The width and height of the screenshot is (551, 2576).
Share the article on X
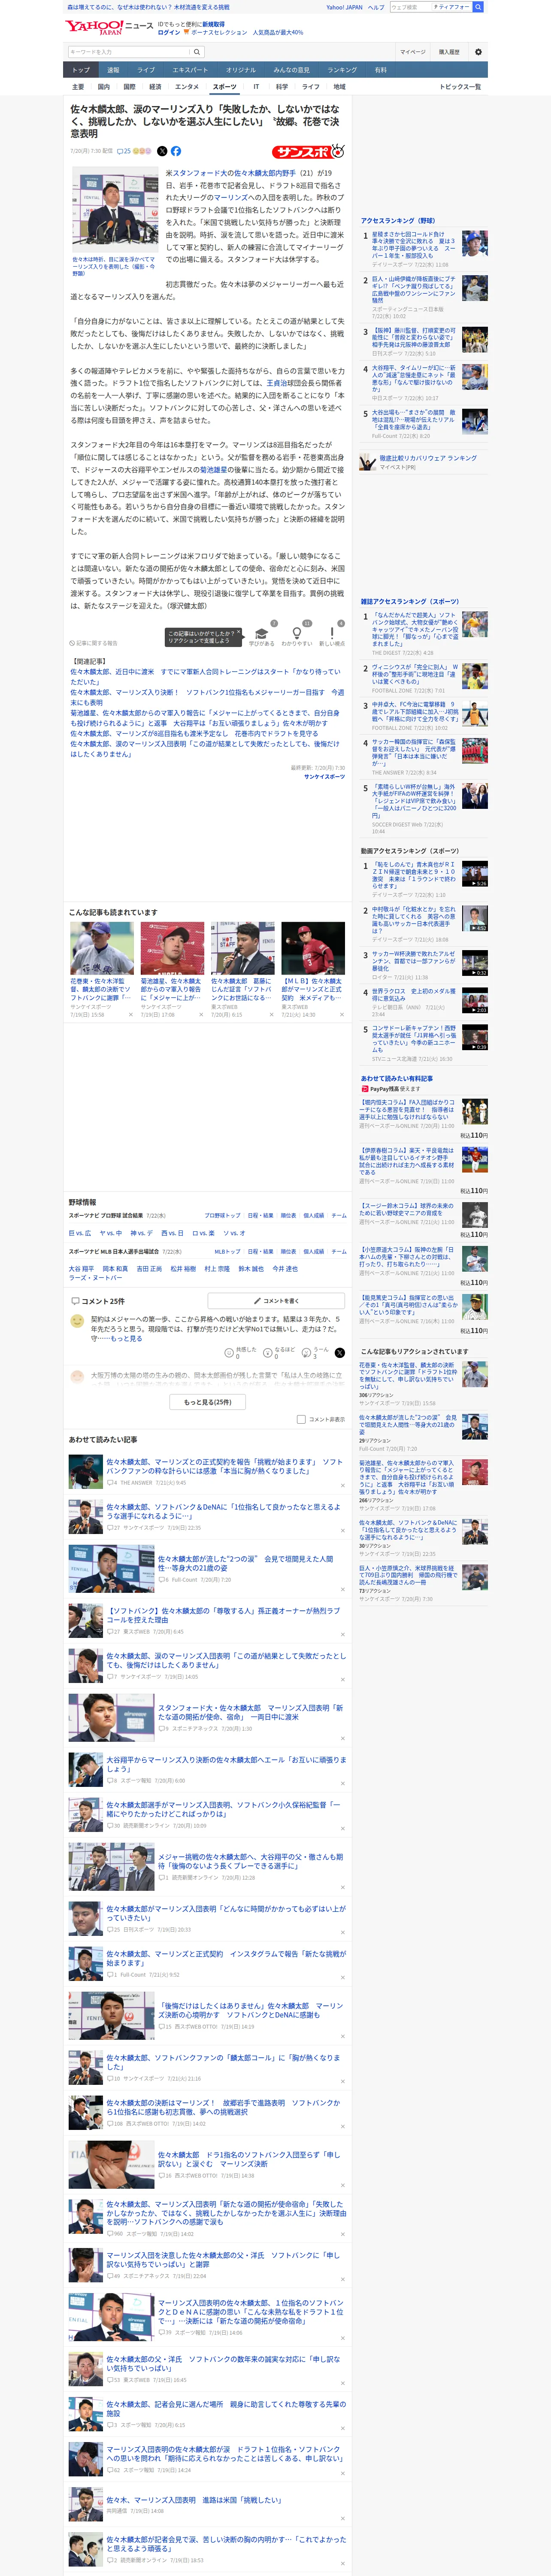[162, 151]
